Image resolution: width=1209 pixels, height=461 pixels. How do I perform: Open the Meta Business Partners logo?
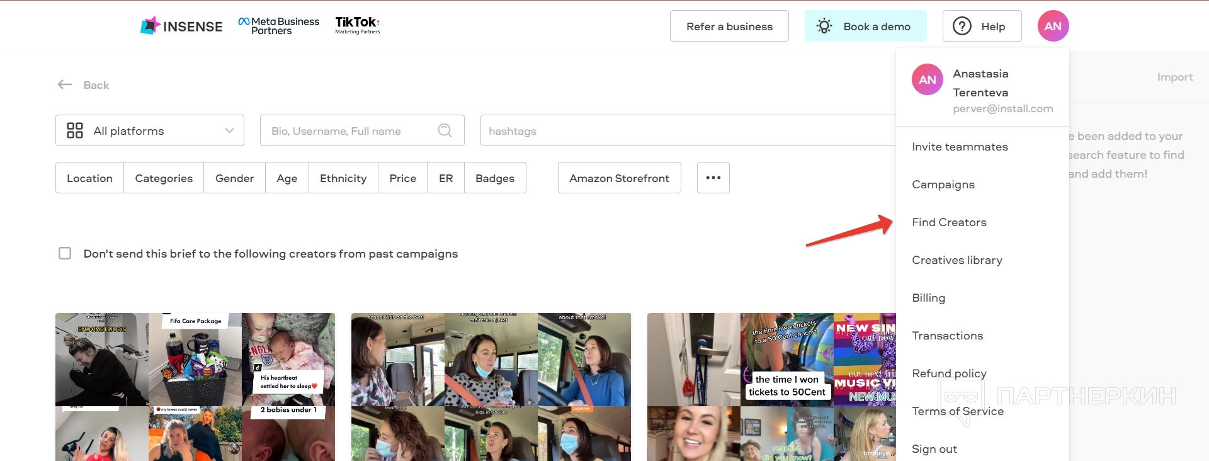click(x=279, y=26)
